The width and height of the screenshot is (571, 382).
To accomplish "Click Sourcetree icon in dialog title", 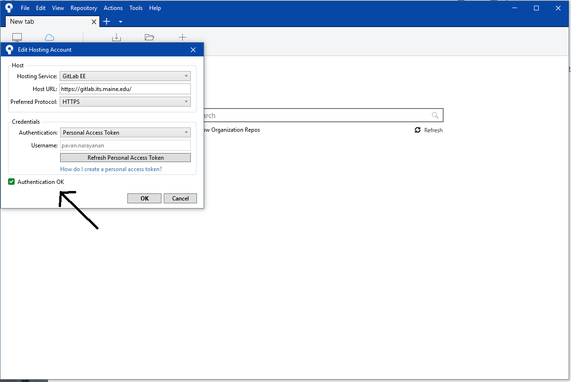I will pyautogui.click(x=9, y=49).
